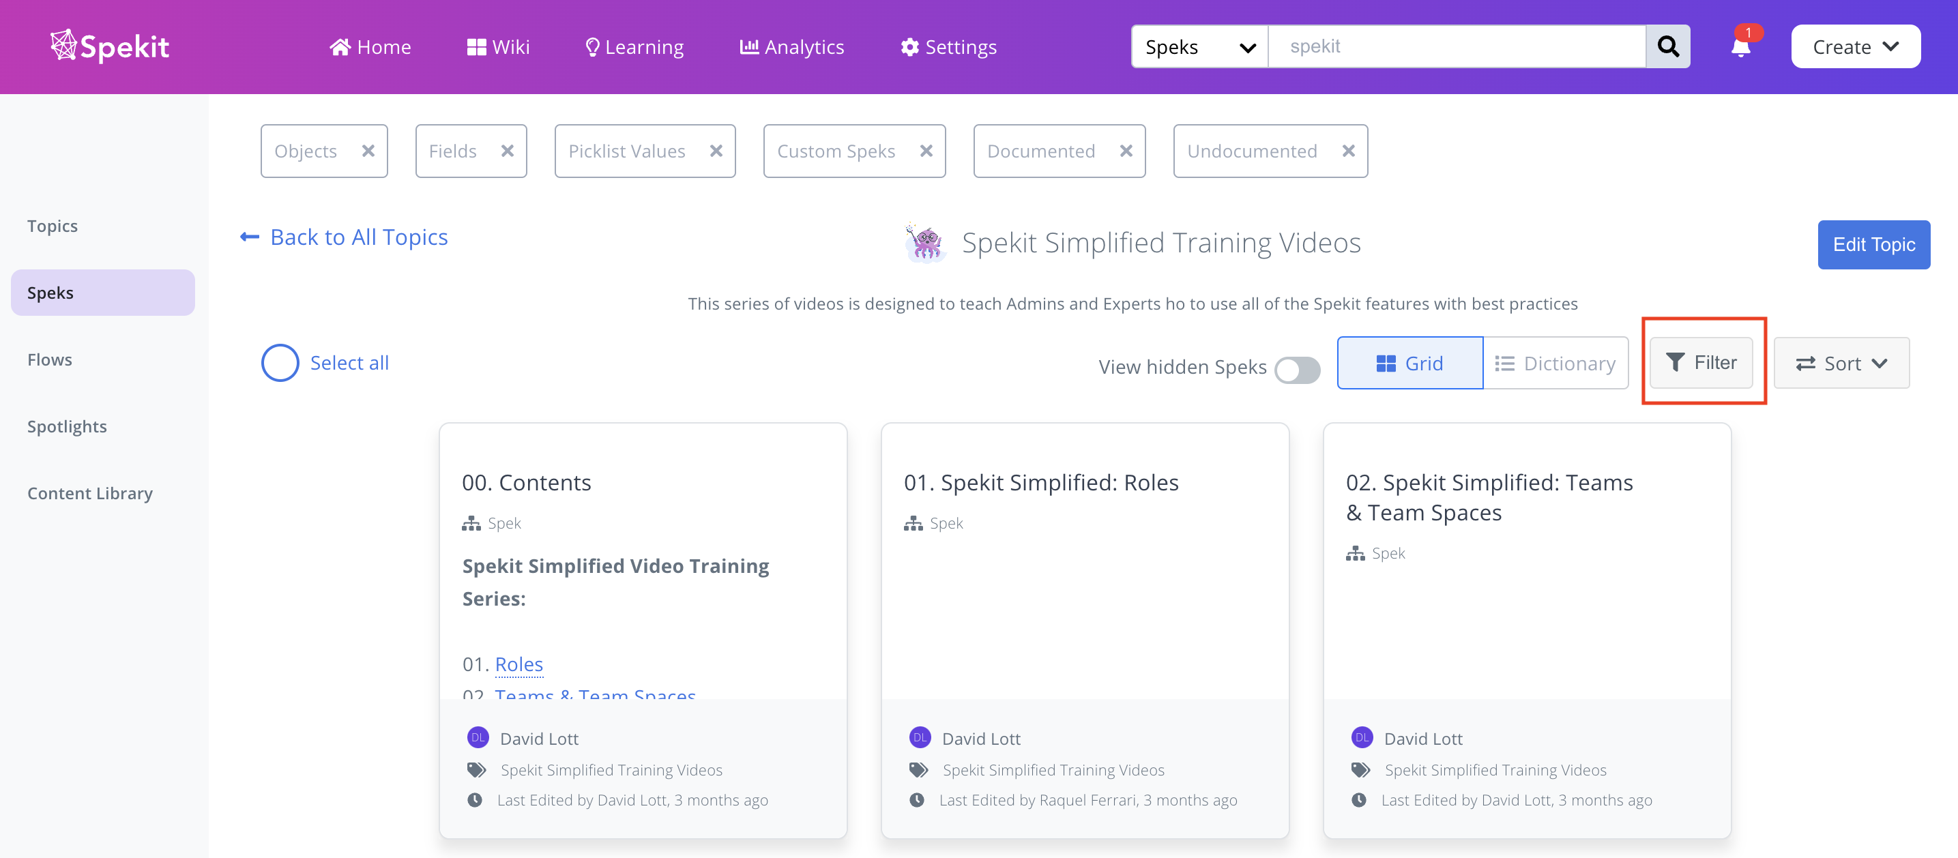Select Spotlights in the sidebar
This screenshot has height=858, width=1958.
pyautogui.click(x=67, y=426)
